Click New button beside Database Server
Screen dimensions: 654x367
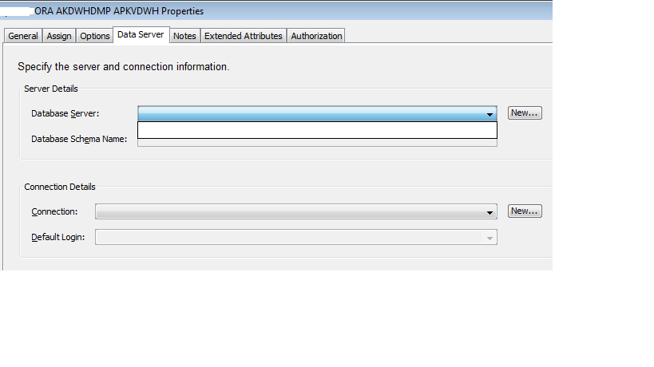[x=525, y=112]
